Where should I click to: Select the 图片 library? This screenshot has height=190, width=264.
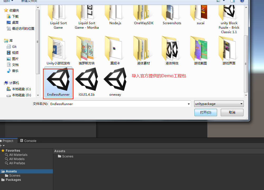point(13,59)
